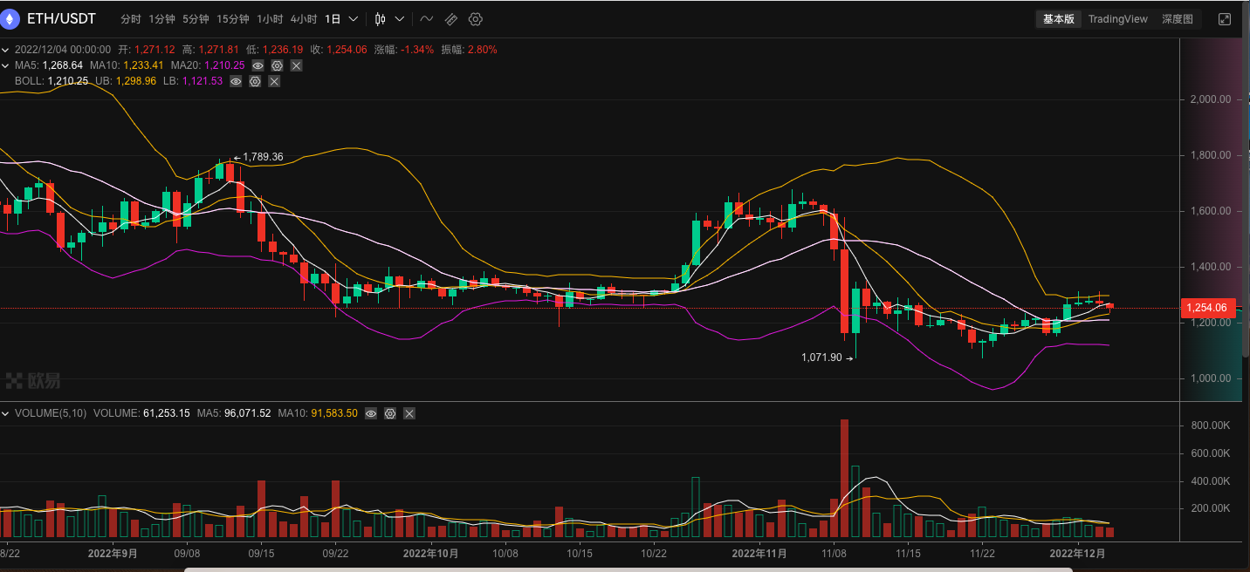
Task: Switch to the 深度图 tab
Action: (x=1177, y=19)
